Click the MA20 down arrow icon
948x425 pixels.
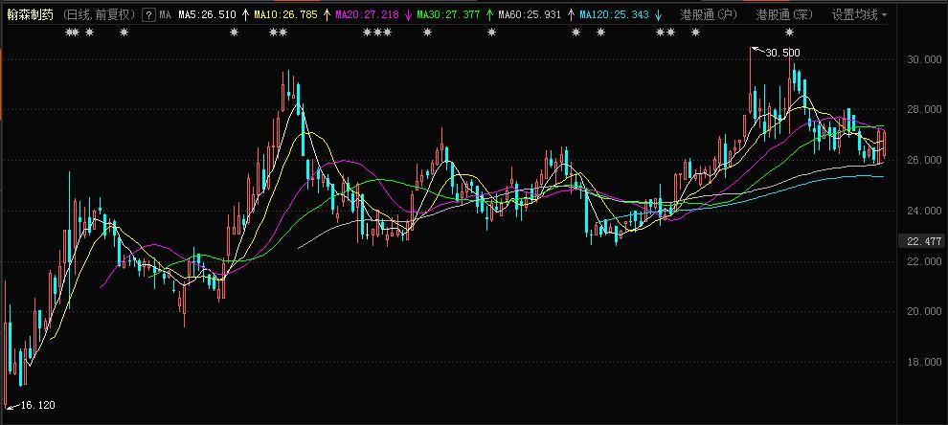(408, 14)
